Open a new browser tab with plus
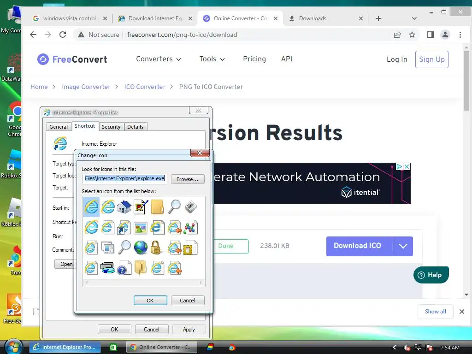The width and height of the screenshot is (472, 354). [378, 18]
